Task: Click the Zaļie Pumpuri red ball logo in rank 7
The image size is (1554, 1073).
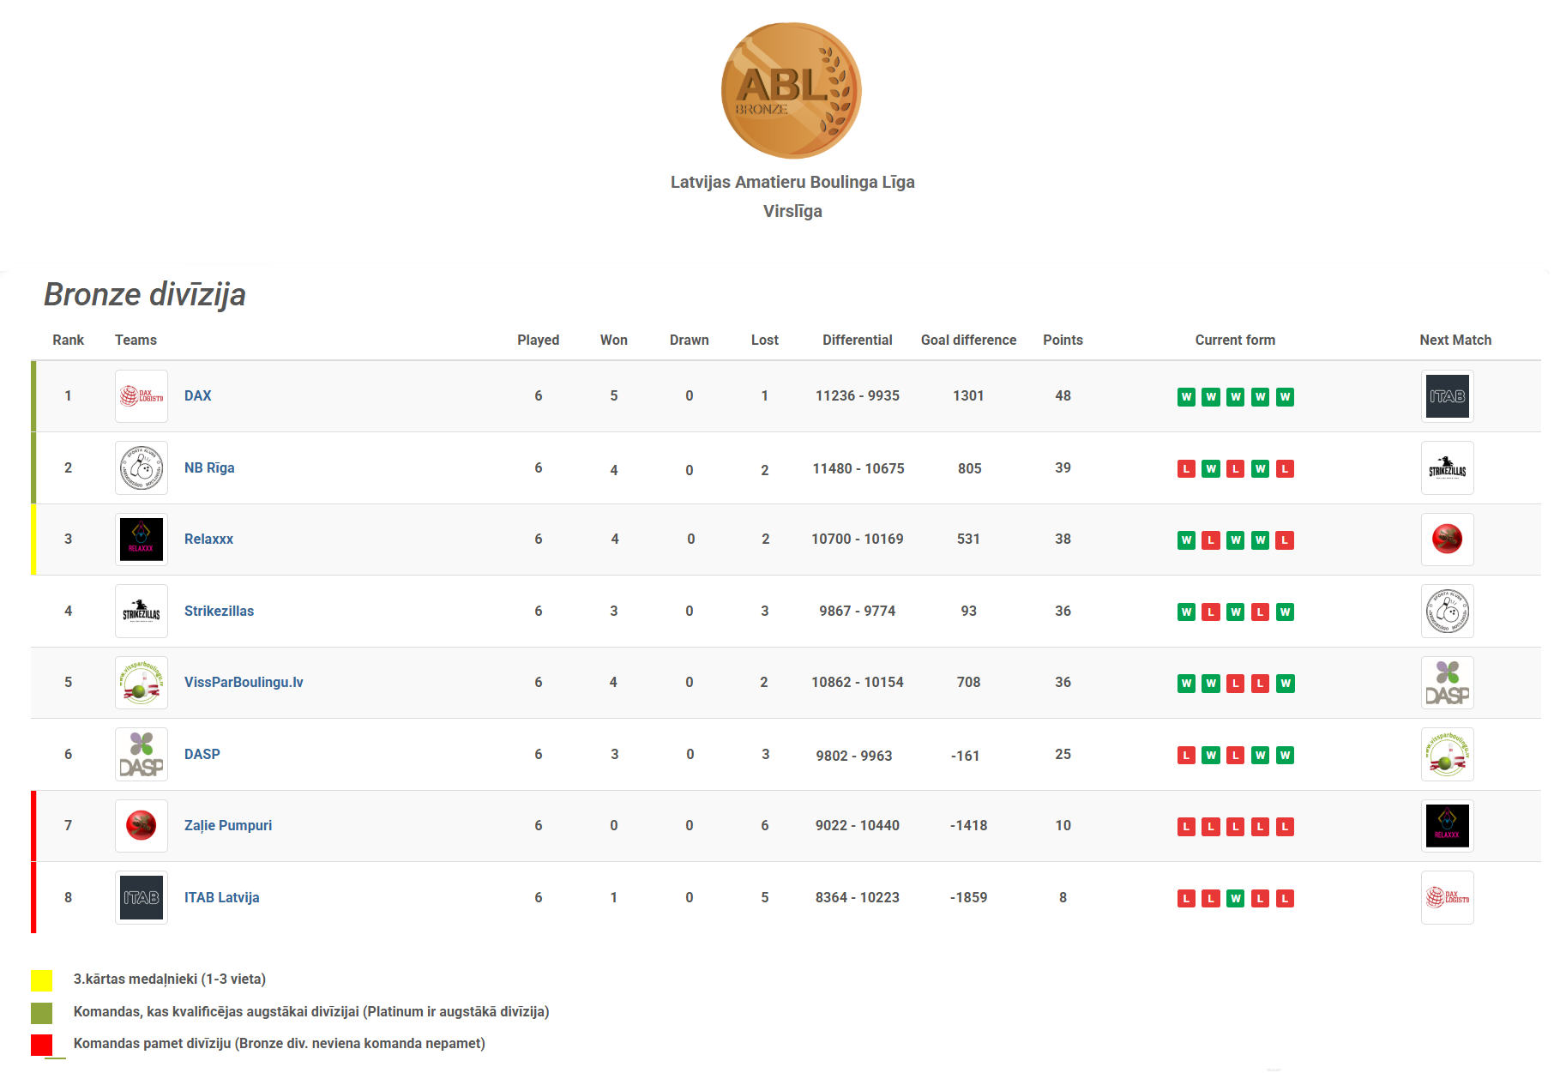Action: pyautogui.click(x=142, y=826)
